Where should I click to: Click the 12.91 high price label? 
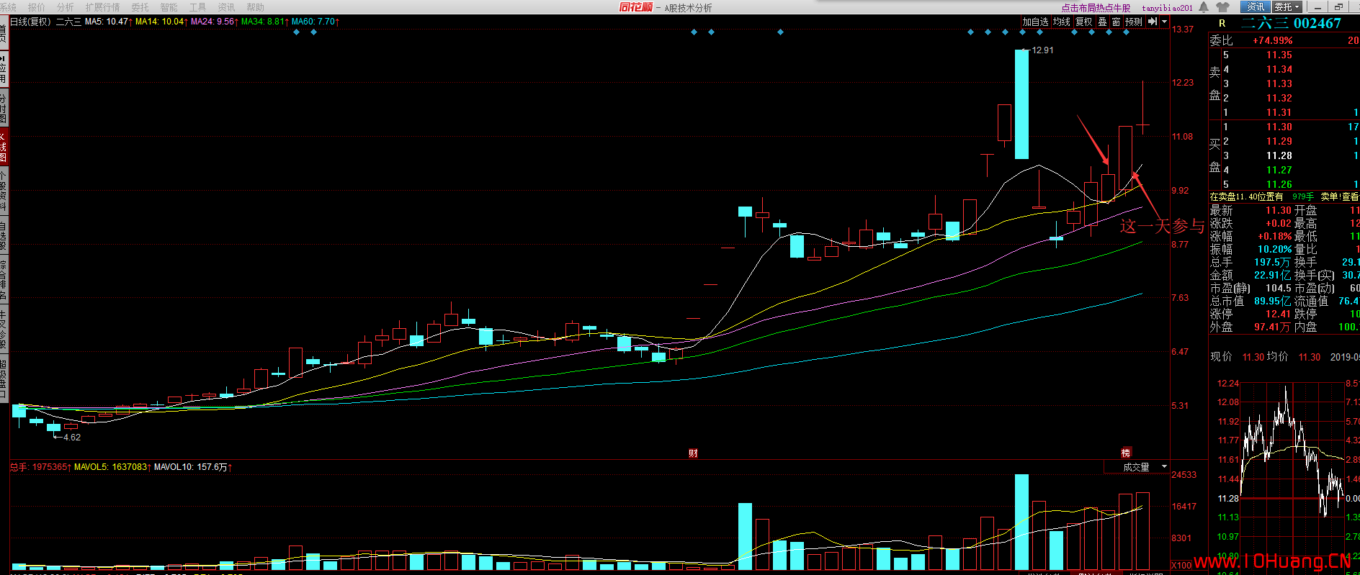point(1042,50)
